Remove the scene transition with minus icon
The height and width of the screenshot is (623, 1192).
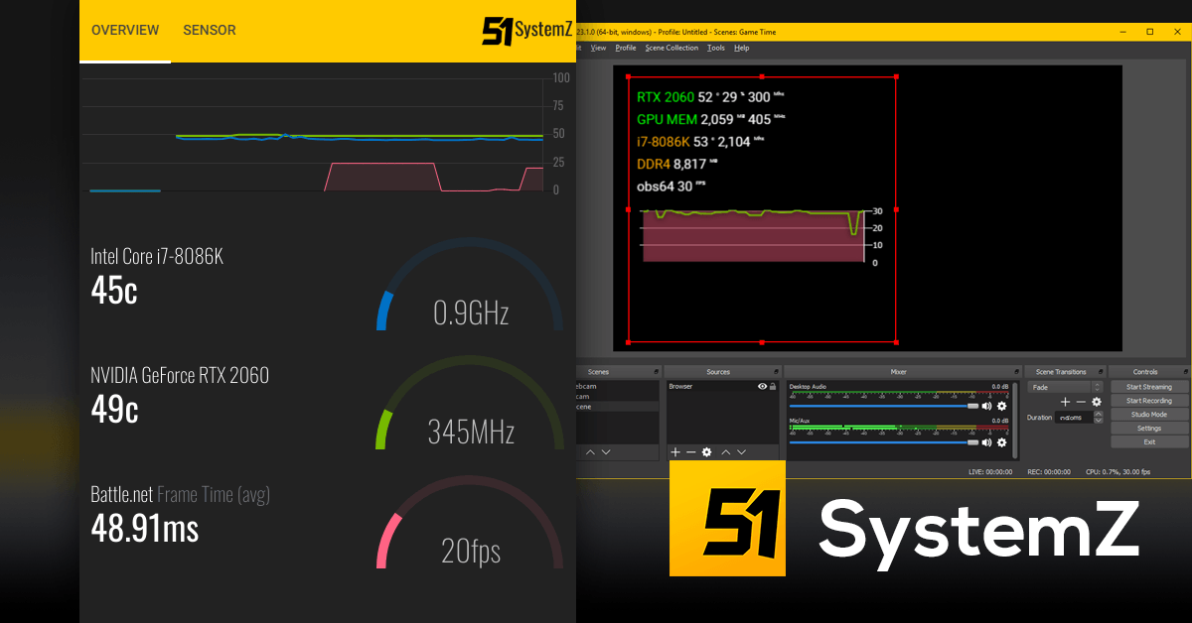[1081, 402]
